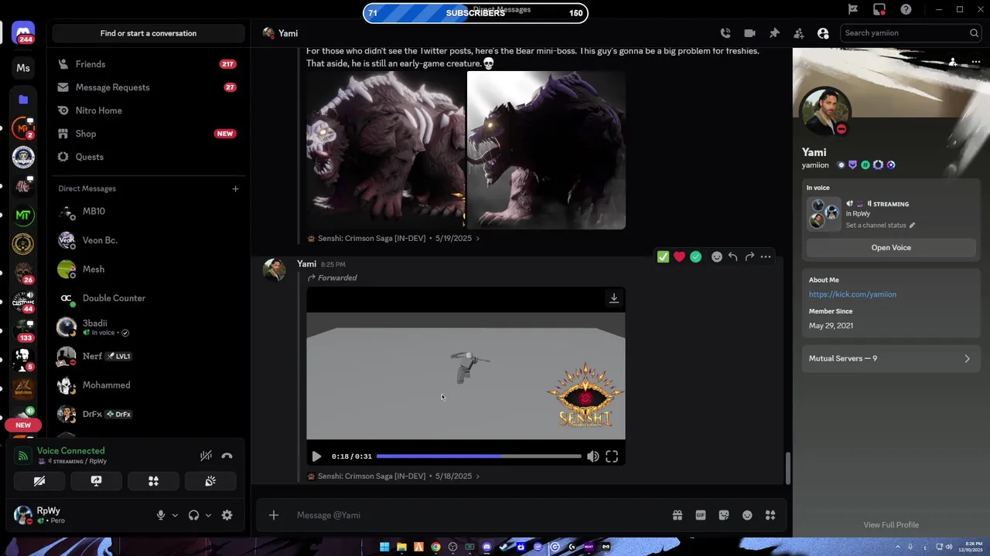Image resolution: width=990 pixels, height=556 pixels.
Task: Open chat with Mesh
Action: point(148,269)
